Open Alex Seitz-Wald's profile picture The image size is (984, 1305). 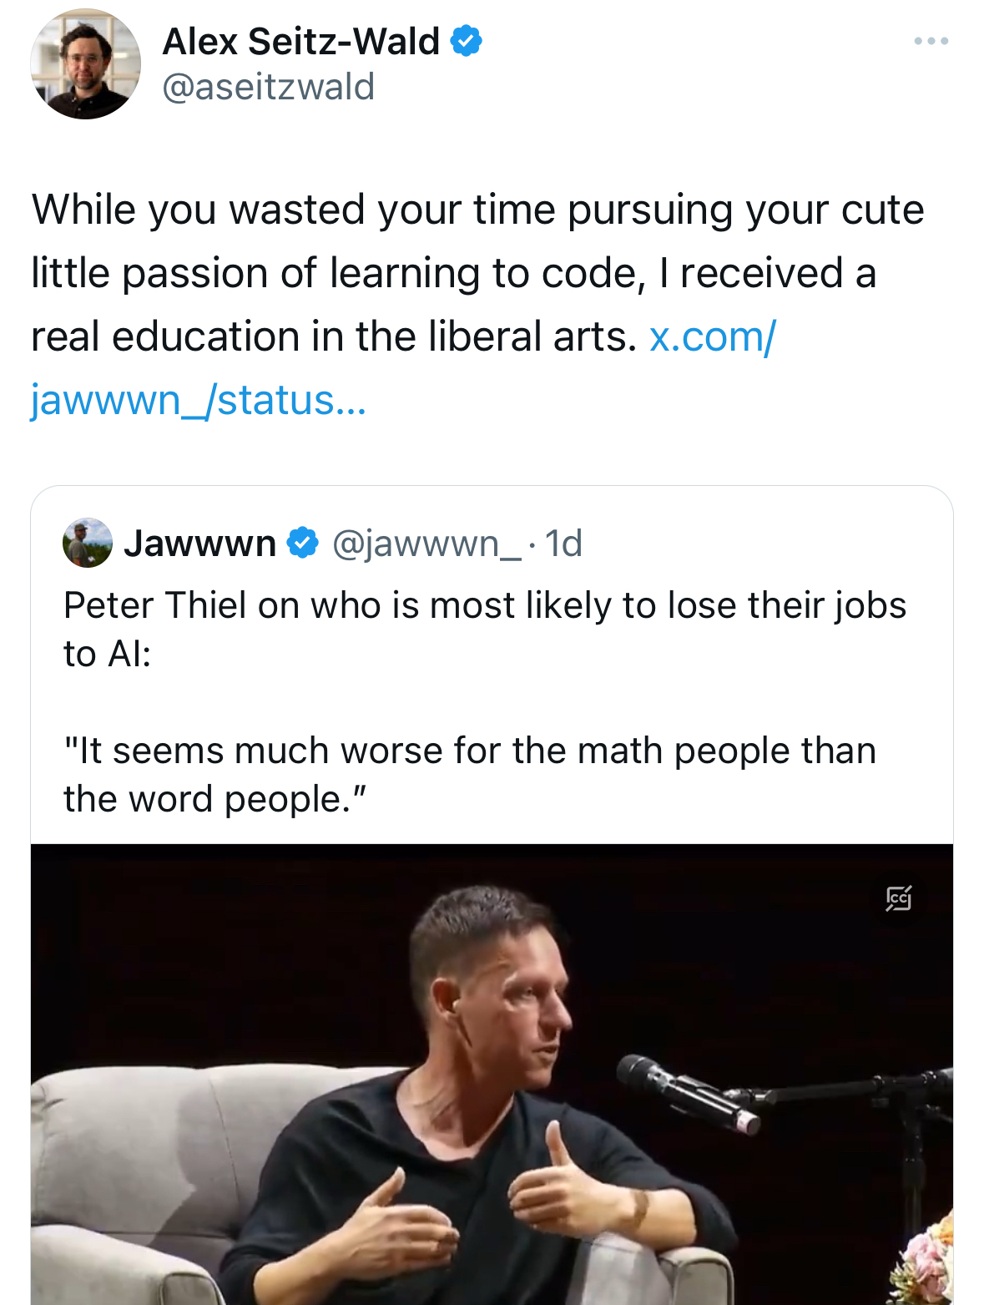(85, 64)
